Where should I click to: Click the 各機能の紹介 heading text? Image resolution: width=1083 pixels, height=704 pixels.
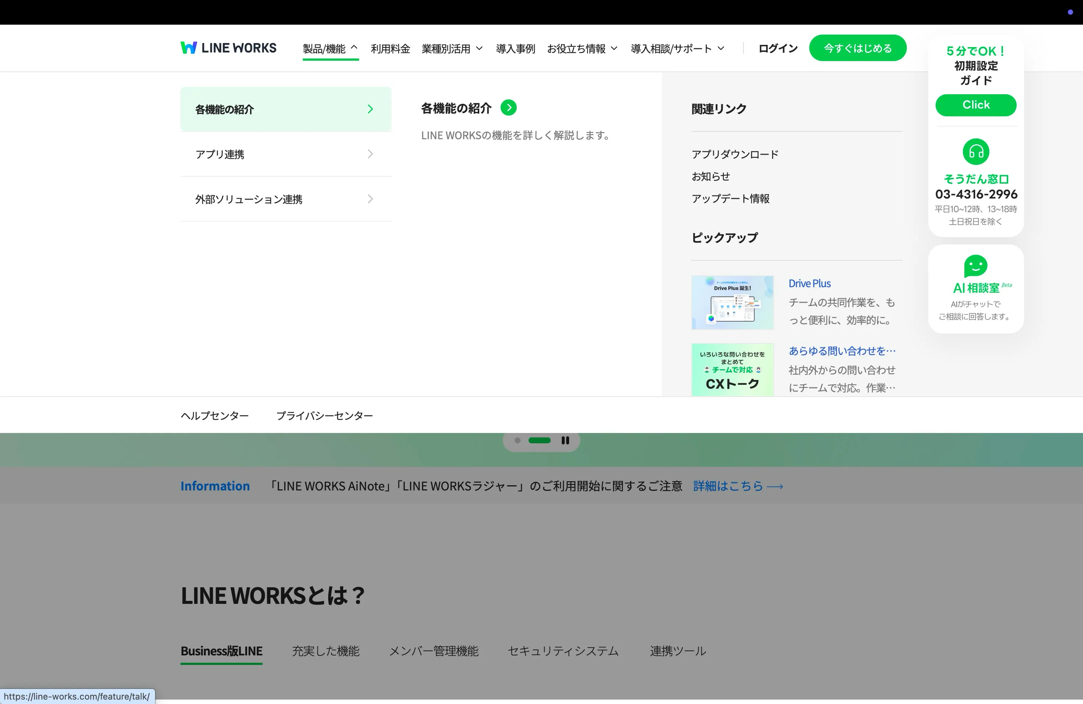[x=456, y=108]
